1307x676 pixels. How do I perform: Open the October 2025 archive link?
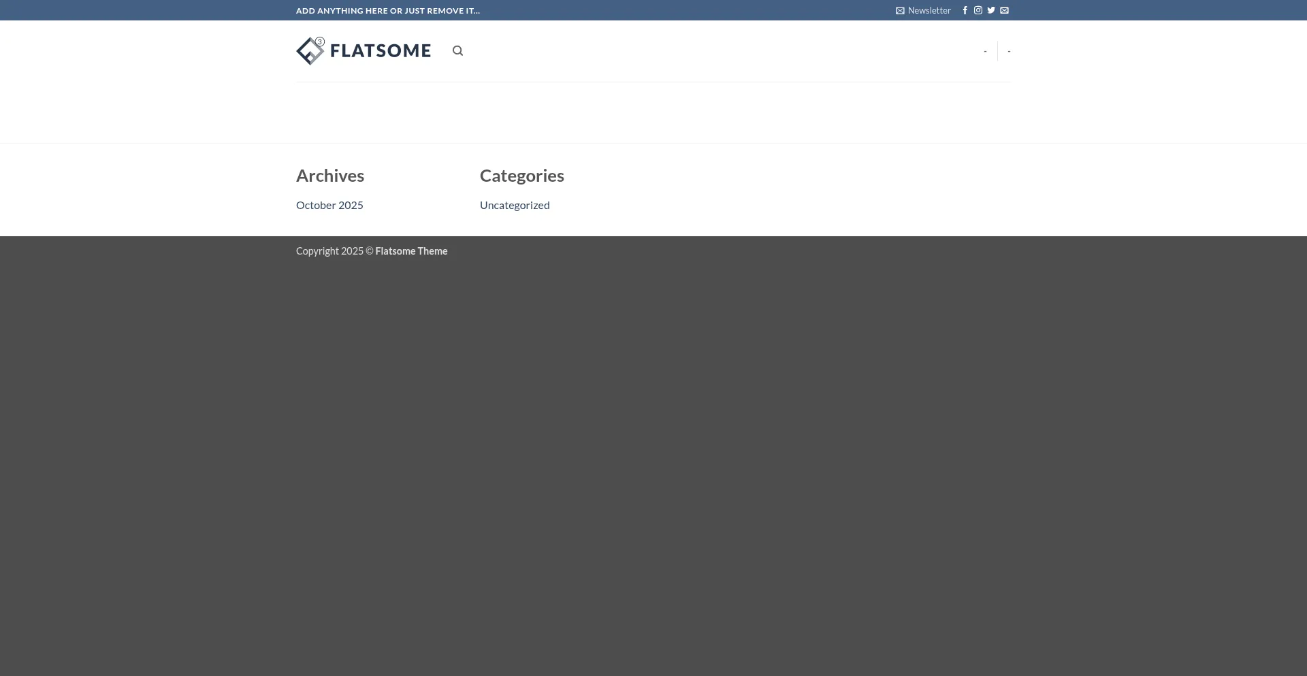329,205
